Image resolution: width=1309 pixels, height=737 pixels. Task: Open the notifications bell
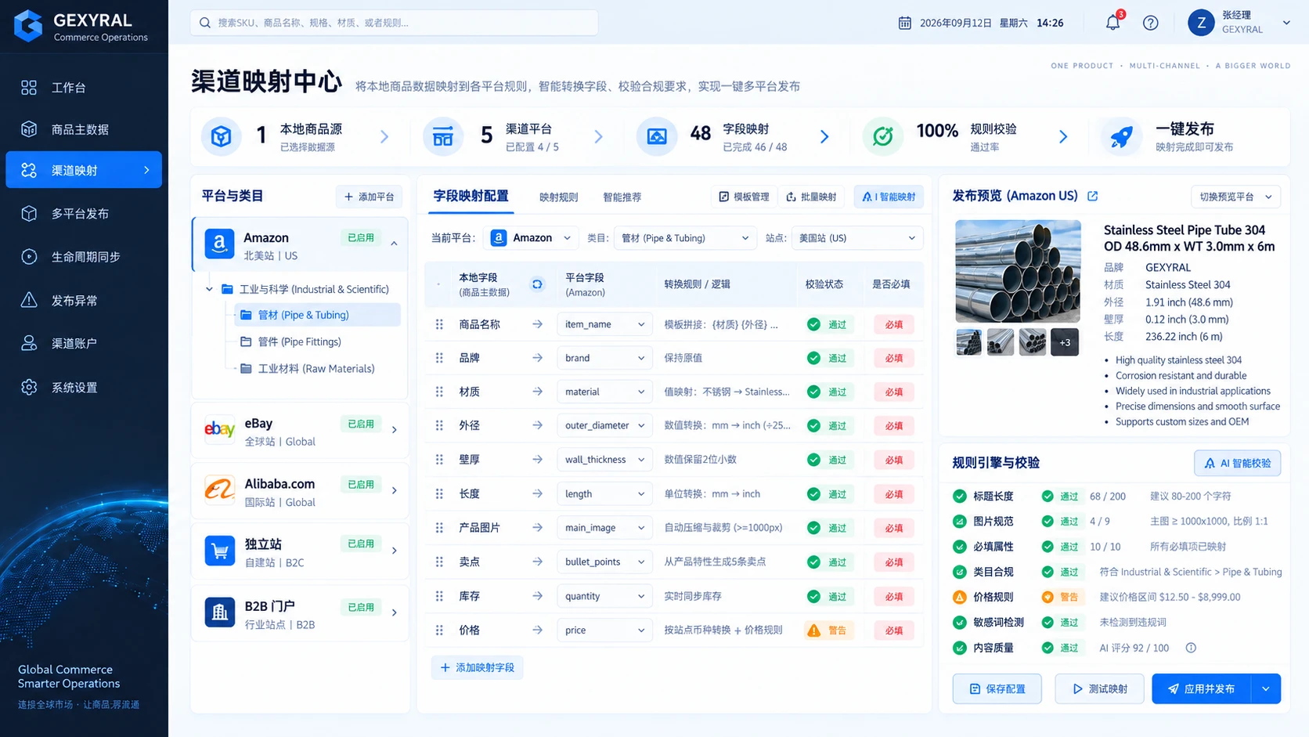1112,23
